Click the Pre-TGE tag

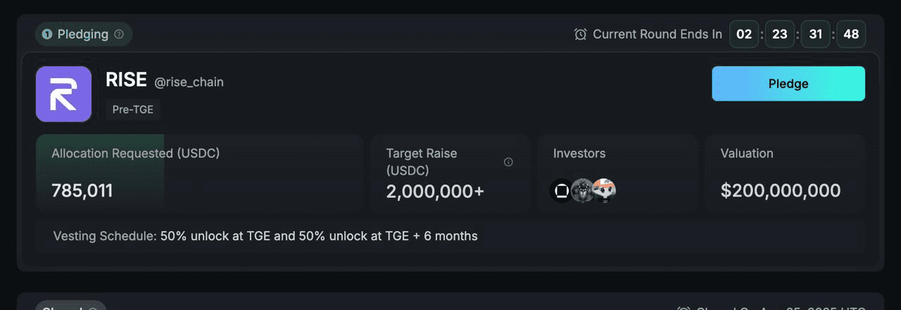(133, 110)
